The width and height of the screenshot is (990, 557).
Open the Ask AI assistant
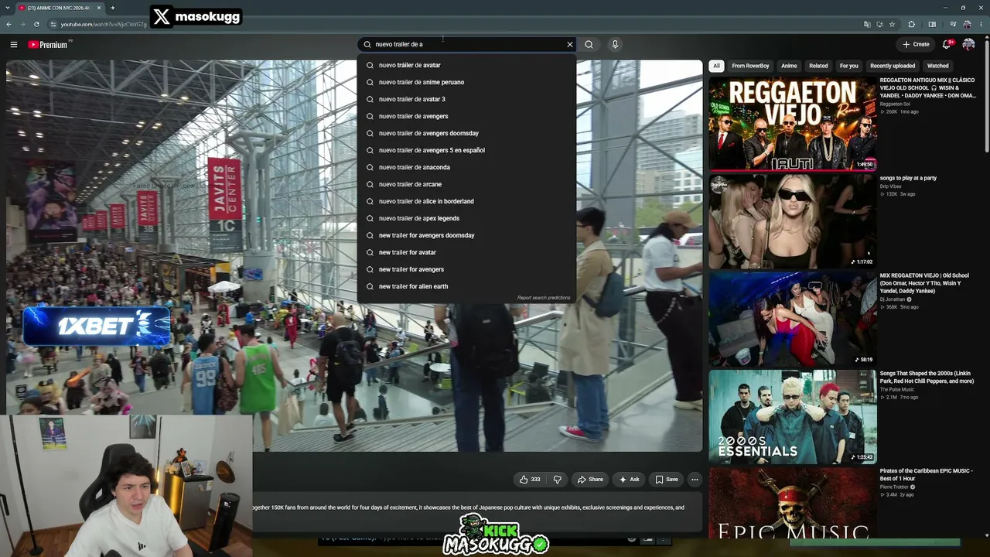coord(629,480)
